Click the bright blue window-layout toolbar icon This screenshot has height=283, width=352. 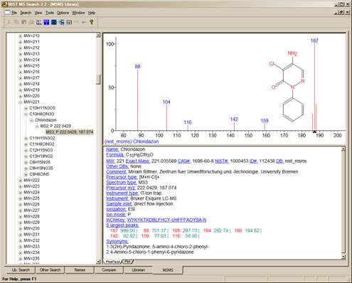(x=46, y=22)
